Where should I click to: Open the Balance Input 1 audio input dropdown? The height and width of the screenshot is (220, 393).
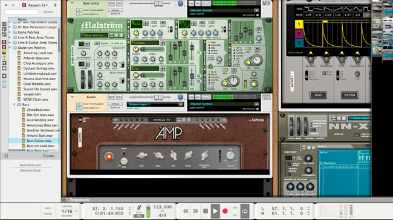click(155, 104)
